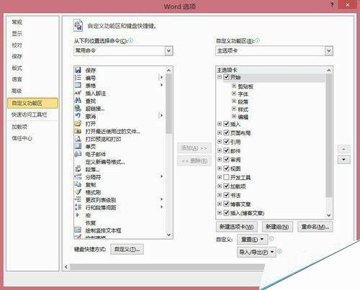Click the Undo (撤消) arrow icon

click(x=78, y=116)
